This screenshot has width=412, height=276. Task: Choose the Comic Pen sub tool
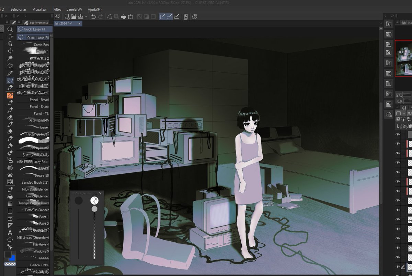point(33,45)
